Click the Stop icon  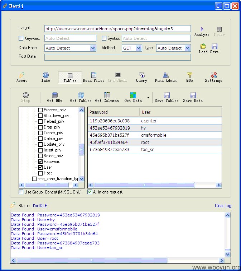point(26,95)
